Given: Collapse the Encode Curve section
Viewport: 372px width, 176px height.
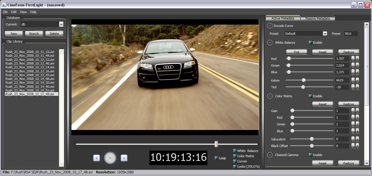Looking at the screenshot, I should click(270, 26).
